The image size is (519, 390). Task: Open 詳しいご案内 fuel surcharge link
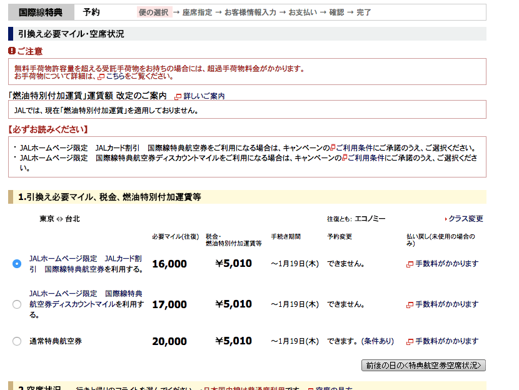204,96
